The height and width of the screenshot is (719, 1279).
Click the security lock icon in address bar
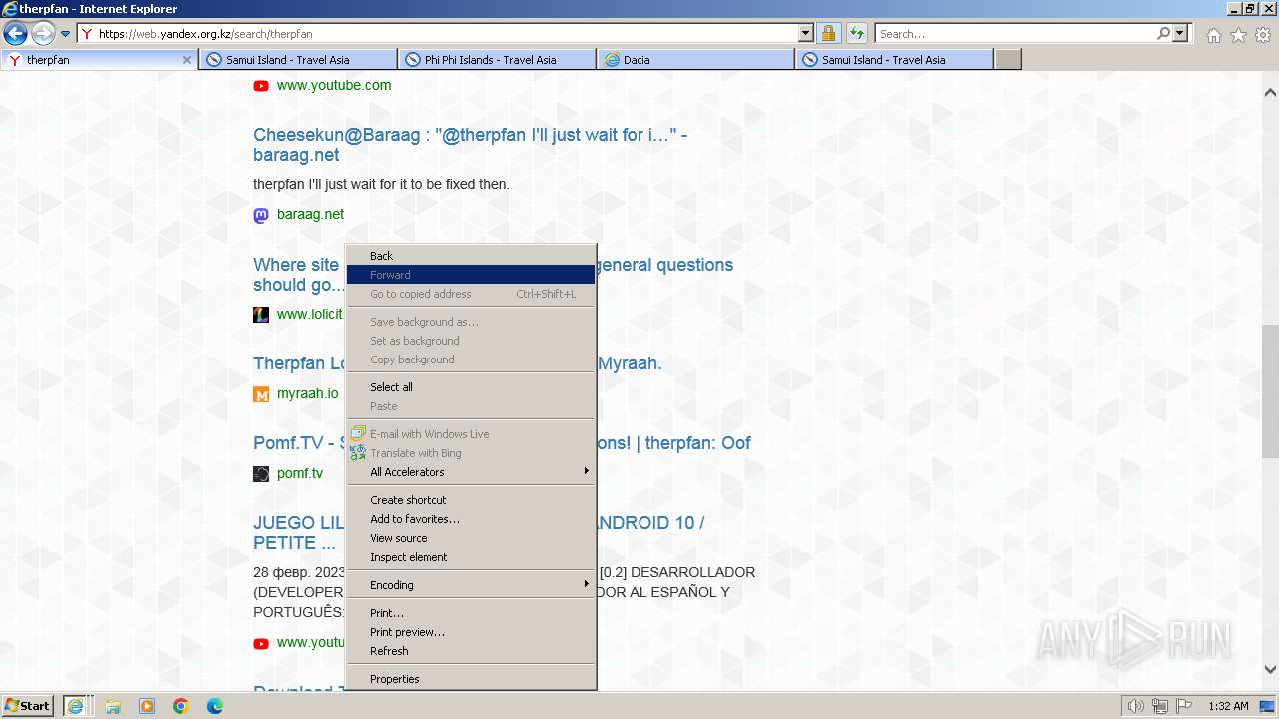click(828, 34)
